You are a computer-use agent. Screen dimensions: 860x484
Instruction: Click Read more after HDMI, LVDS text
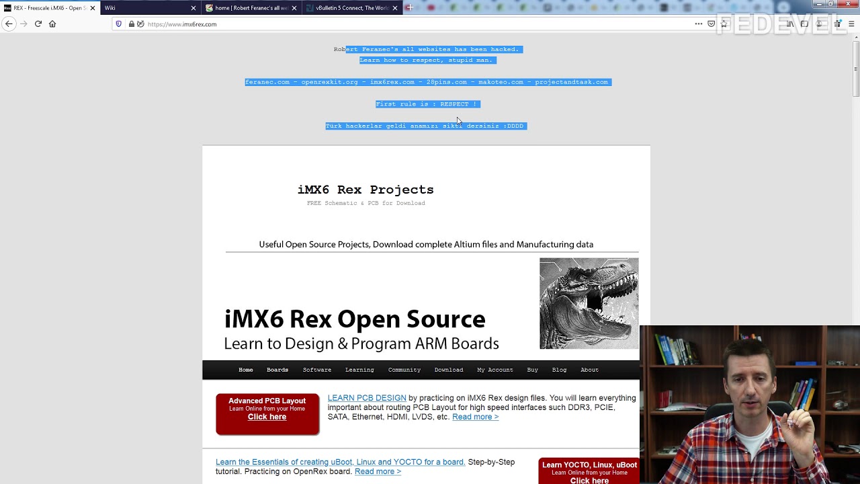click(475, 417)
